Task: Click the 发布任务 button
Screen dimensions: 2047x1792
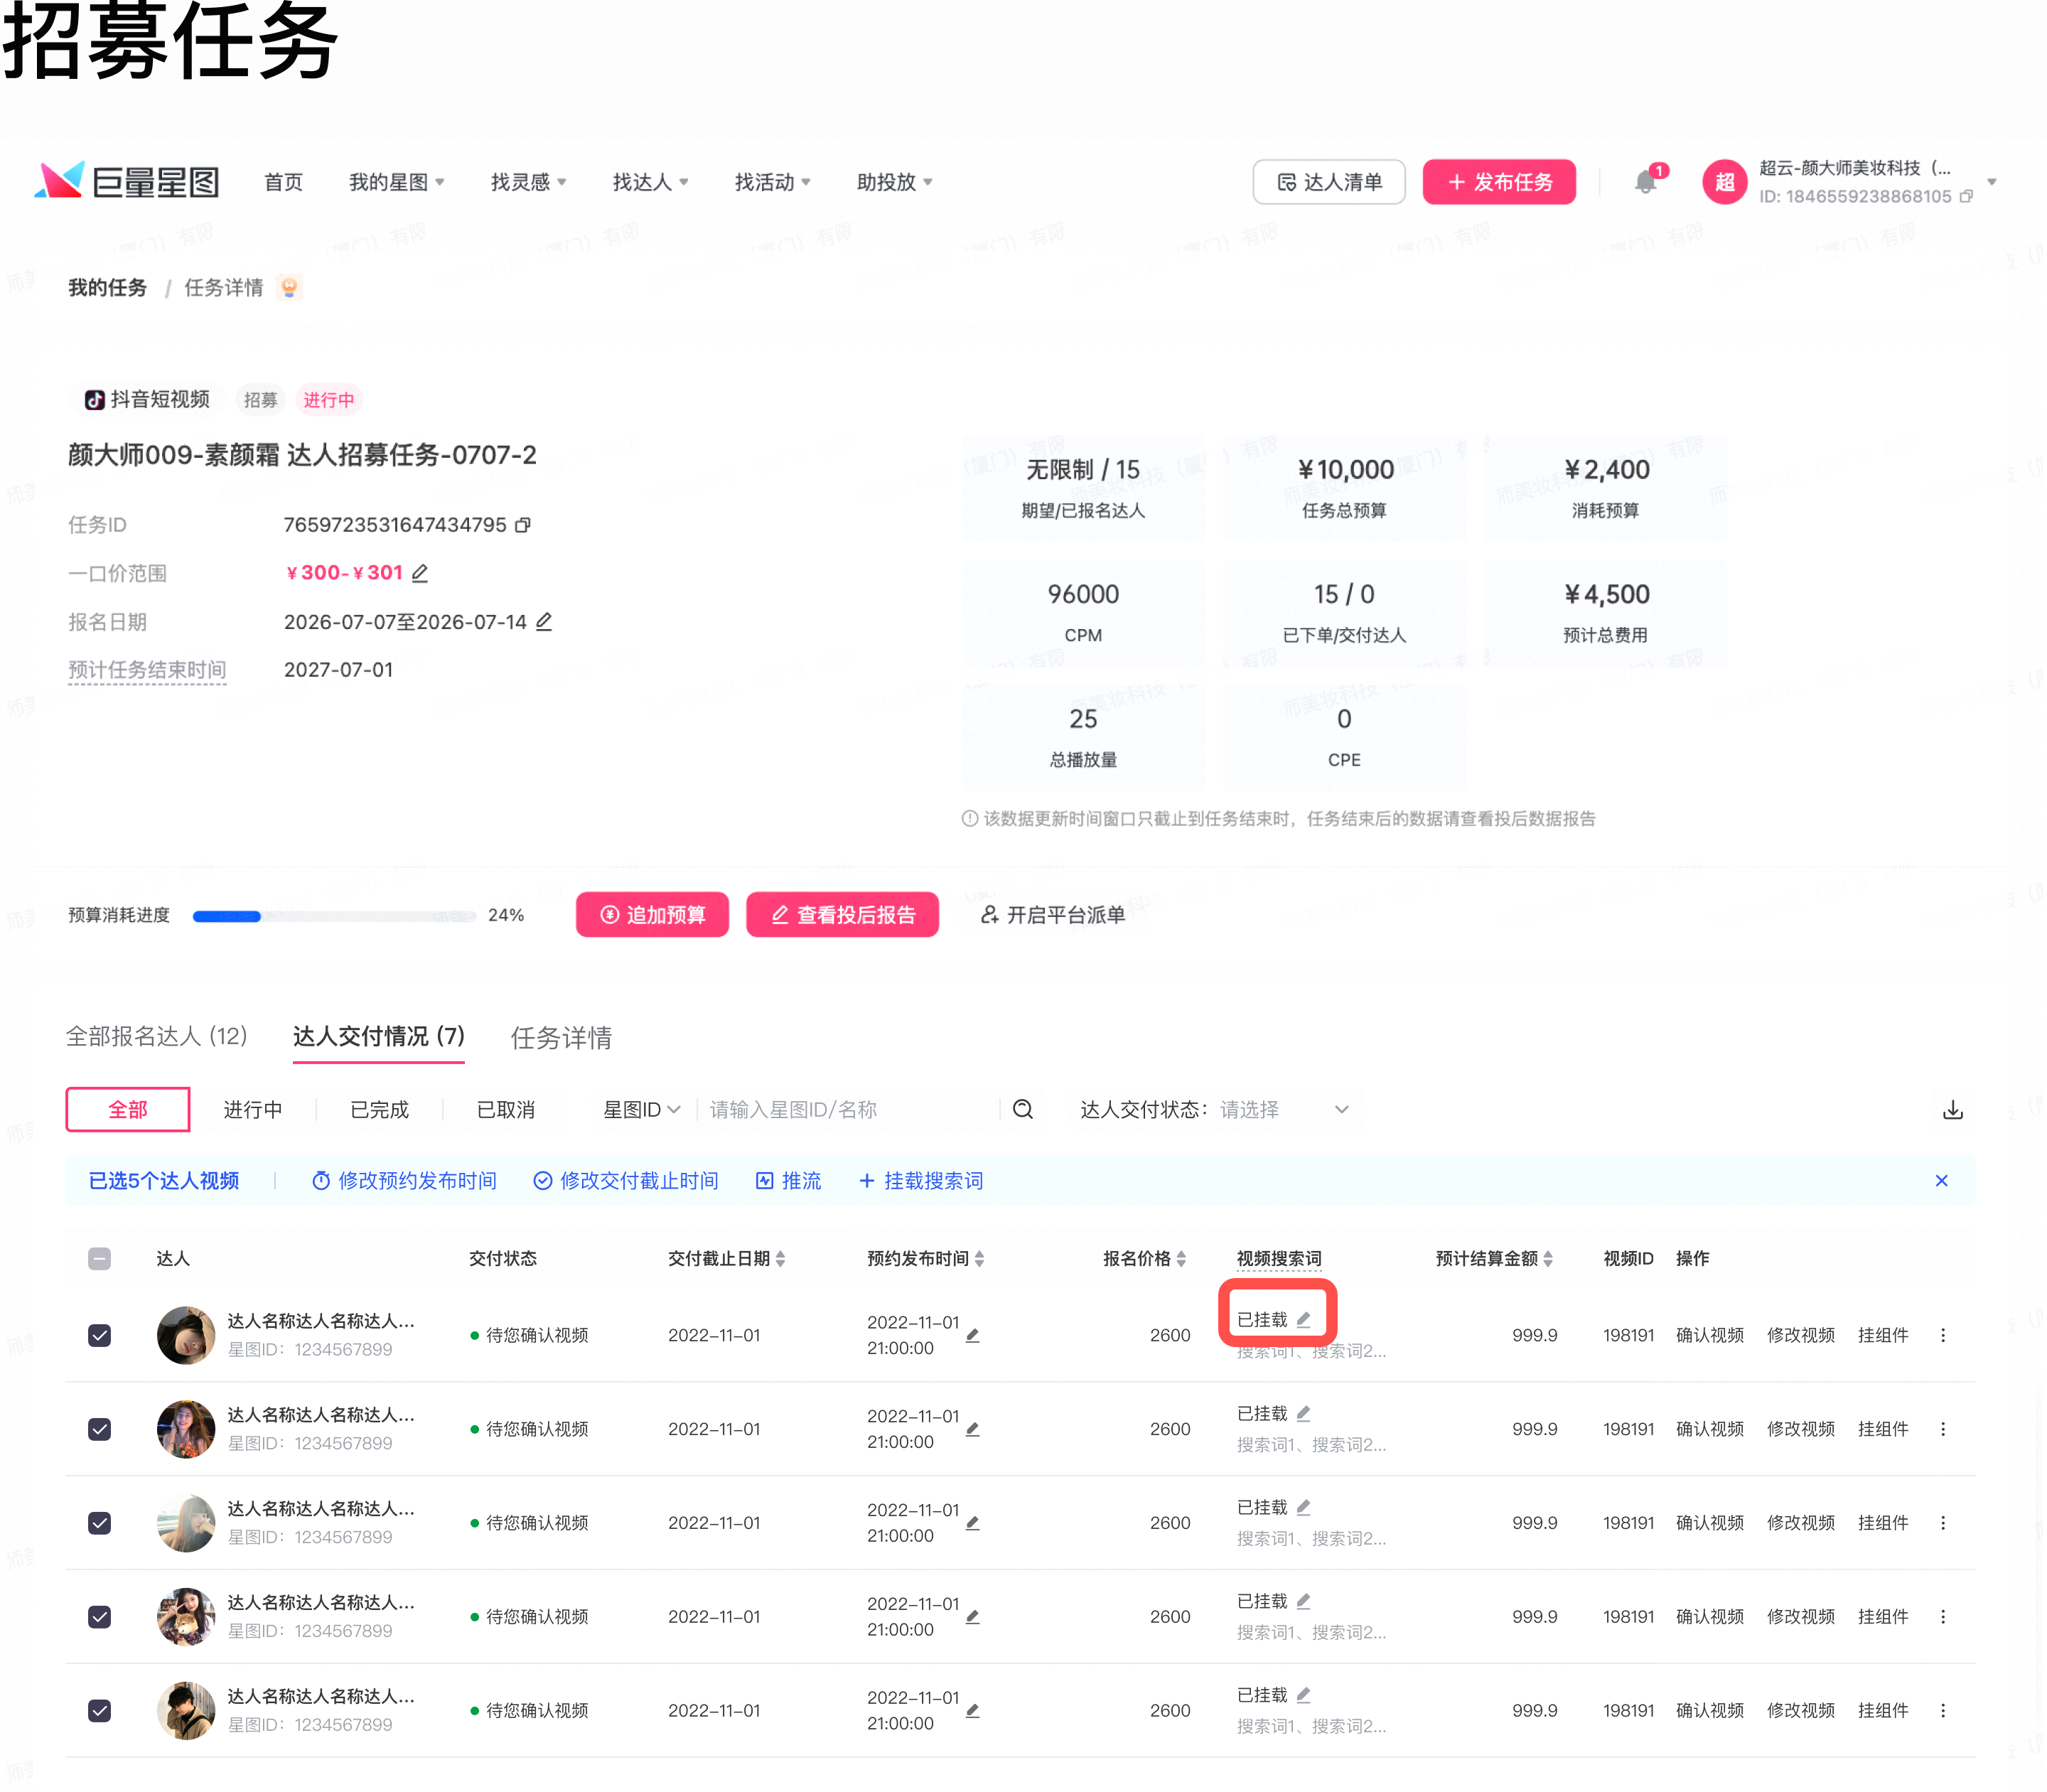Action: (x=1499, y=182)
